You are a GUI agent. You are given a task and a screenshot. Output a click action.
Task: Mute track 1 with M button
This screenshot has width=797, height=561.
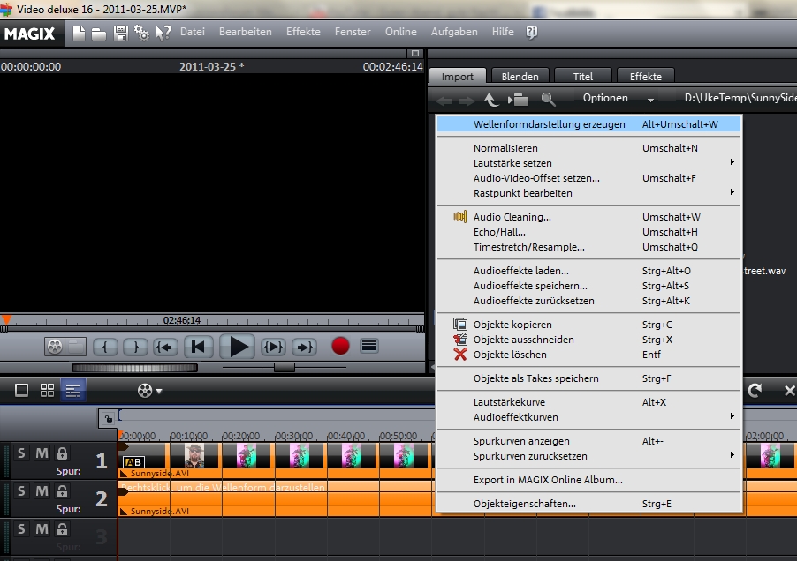point(42,453)
